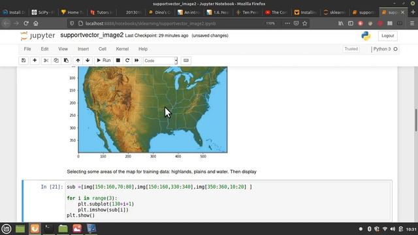418x235 pixels.
Task: Switch to the sklearn tab
Action: (x=335, y=12)
